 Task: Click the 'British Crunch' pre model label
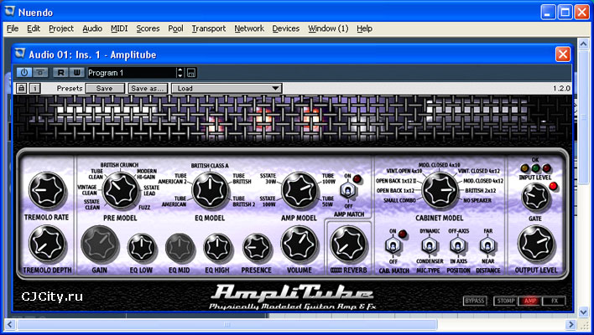point(119,165)
